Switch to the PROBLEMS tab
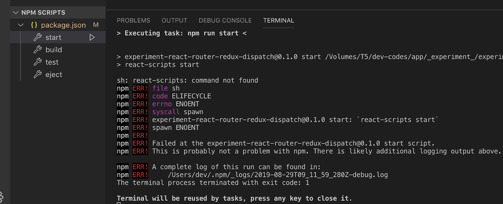This screenshot has width=503, height=204. point(133,20)
